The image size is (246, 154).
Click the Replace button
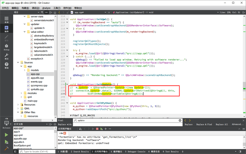[x=189, y=125]
